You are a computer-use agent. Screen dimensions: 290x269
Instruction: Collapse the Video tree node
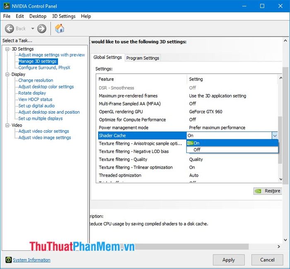click(x=7, y=125)
